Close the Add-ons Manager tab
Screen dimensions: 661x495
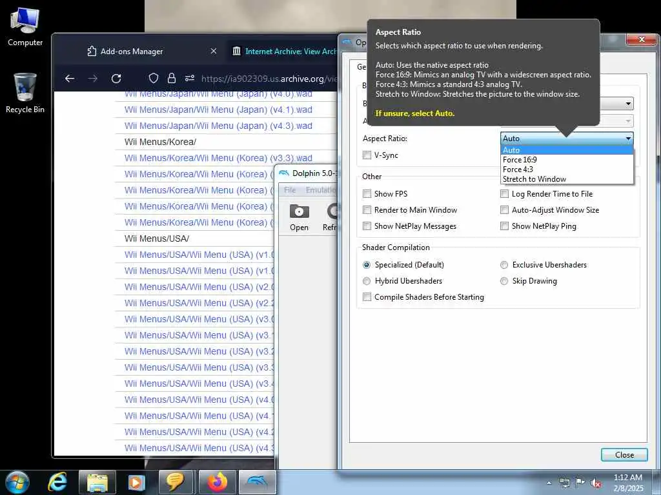[214, 51]
